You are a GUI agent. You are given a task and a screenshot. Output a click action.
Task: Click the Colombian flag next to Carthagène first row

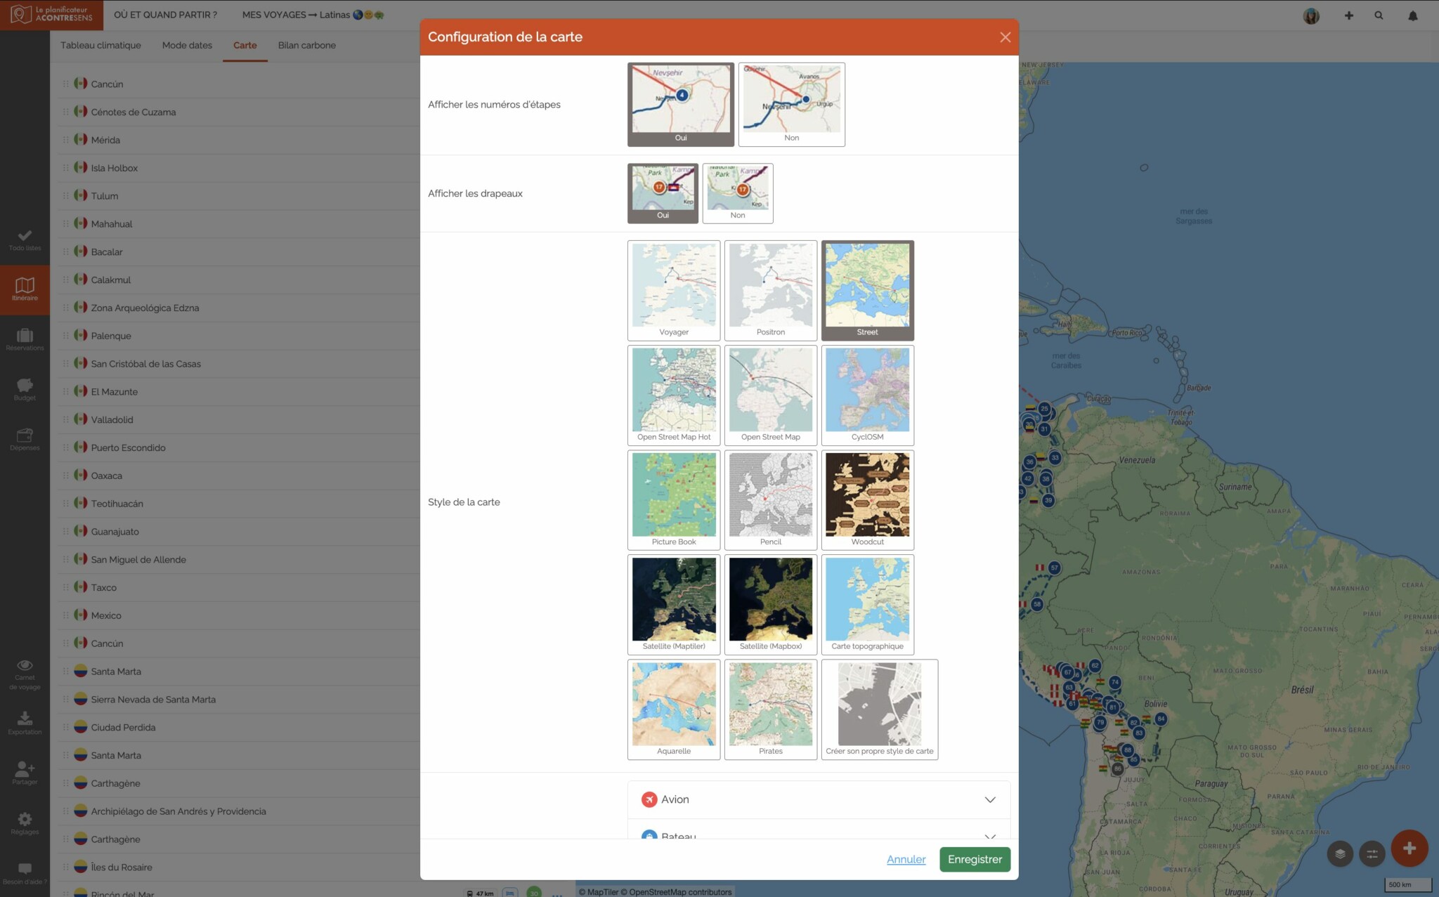[81, 783]
